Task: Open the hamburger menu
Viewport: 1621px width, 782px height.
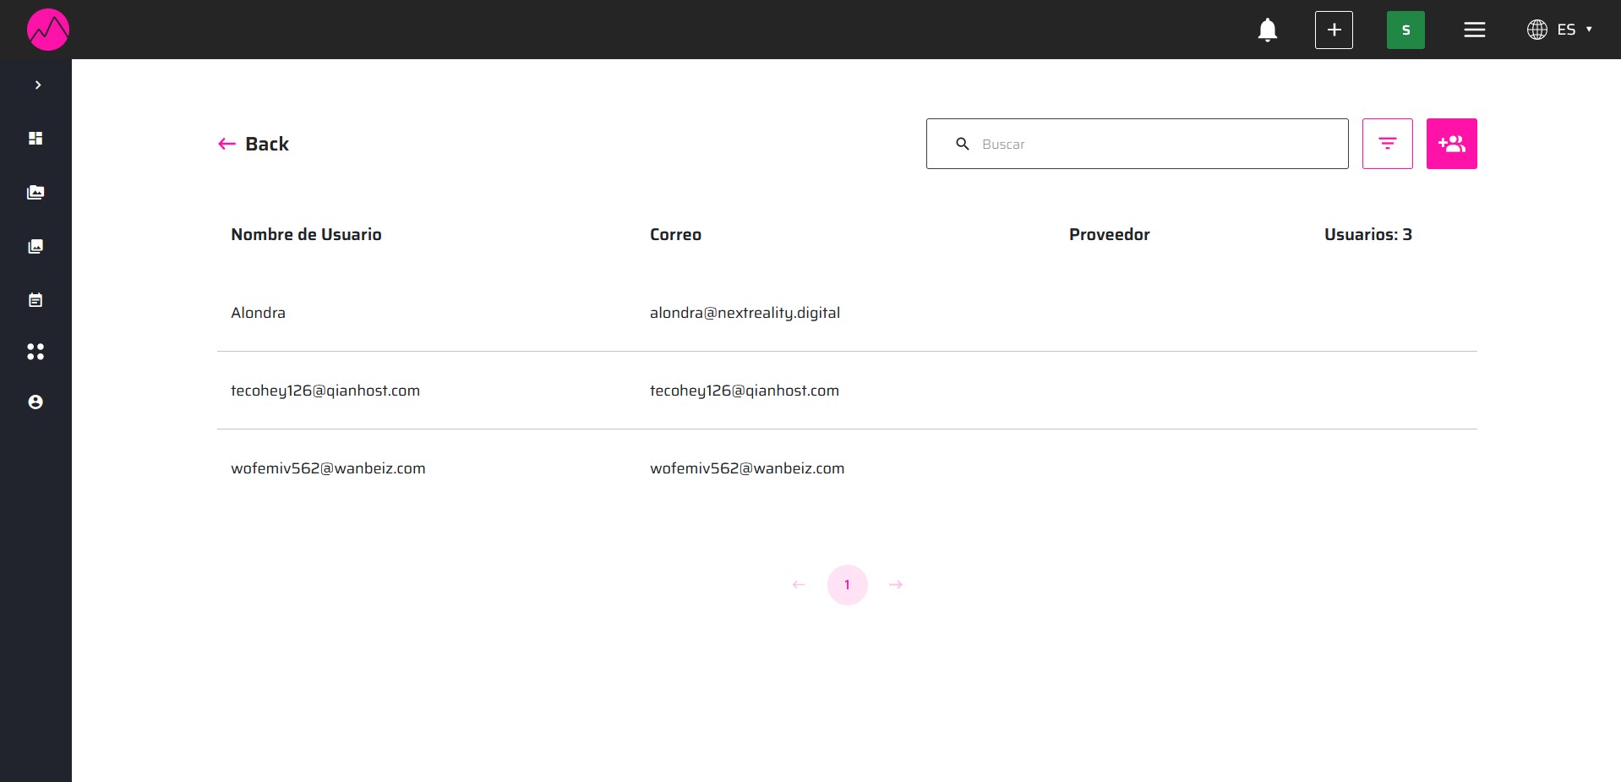Action: pyautogui.click(x=1475, y=30)
